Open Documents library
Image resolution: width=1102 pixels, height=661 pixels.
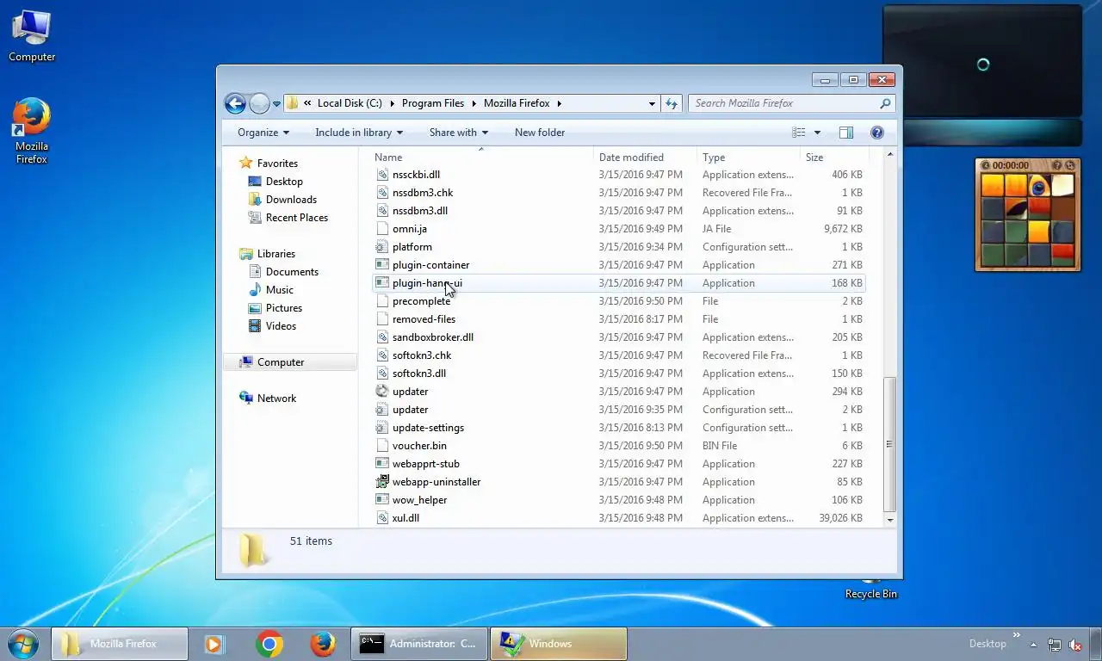point(292,272)
